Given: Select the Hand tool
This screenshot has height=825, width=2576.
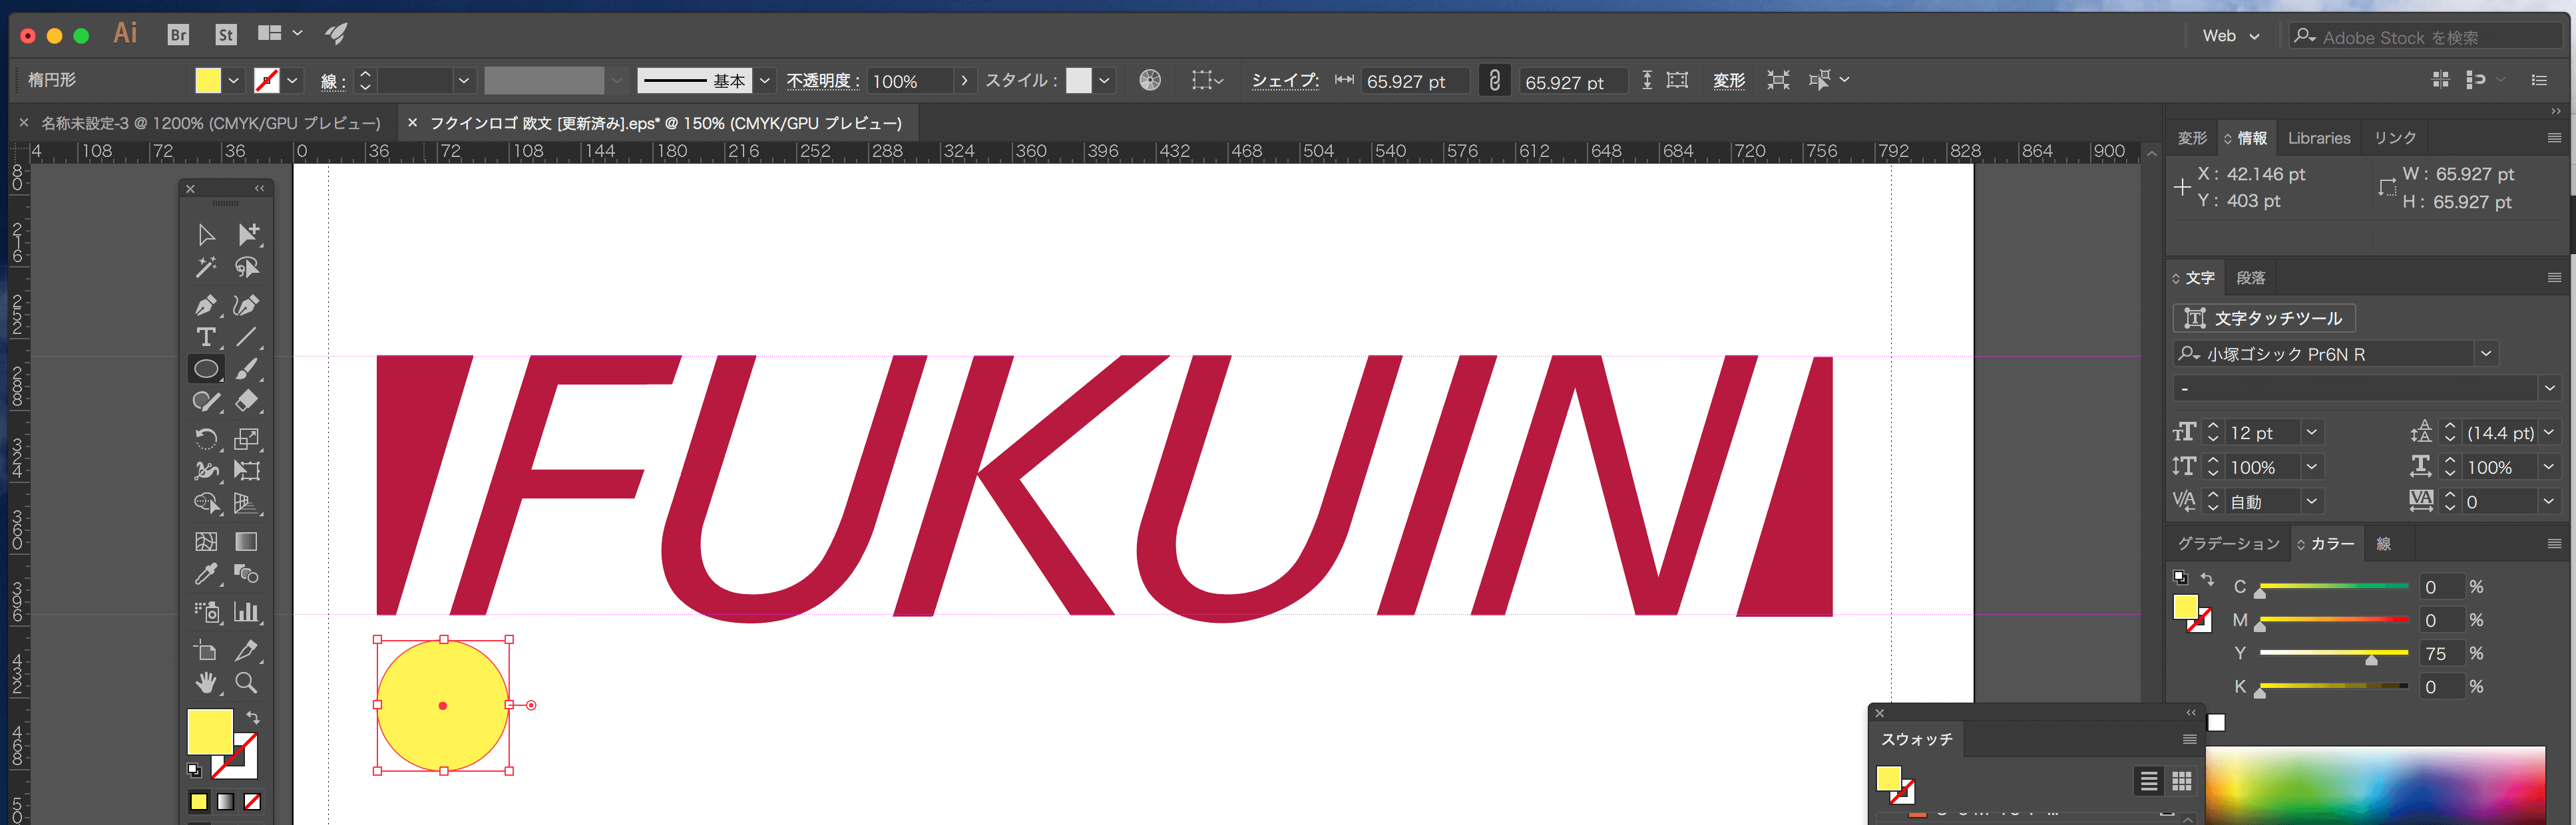Looking at the screenshot, I should pyautogui.click(x=206, y=683).
